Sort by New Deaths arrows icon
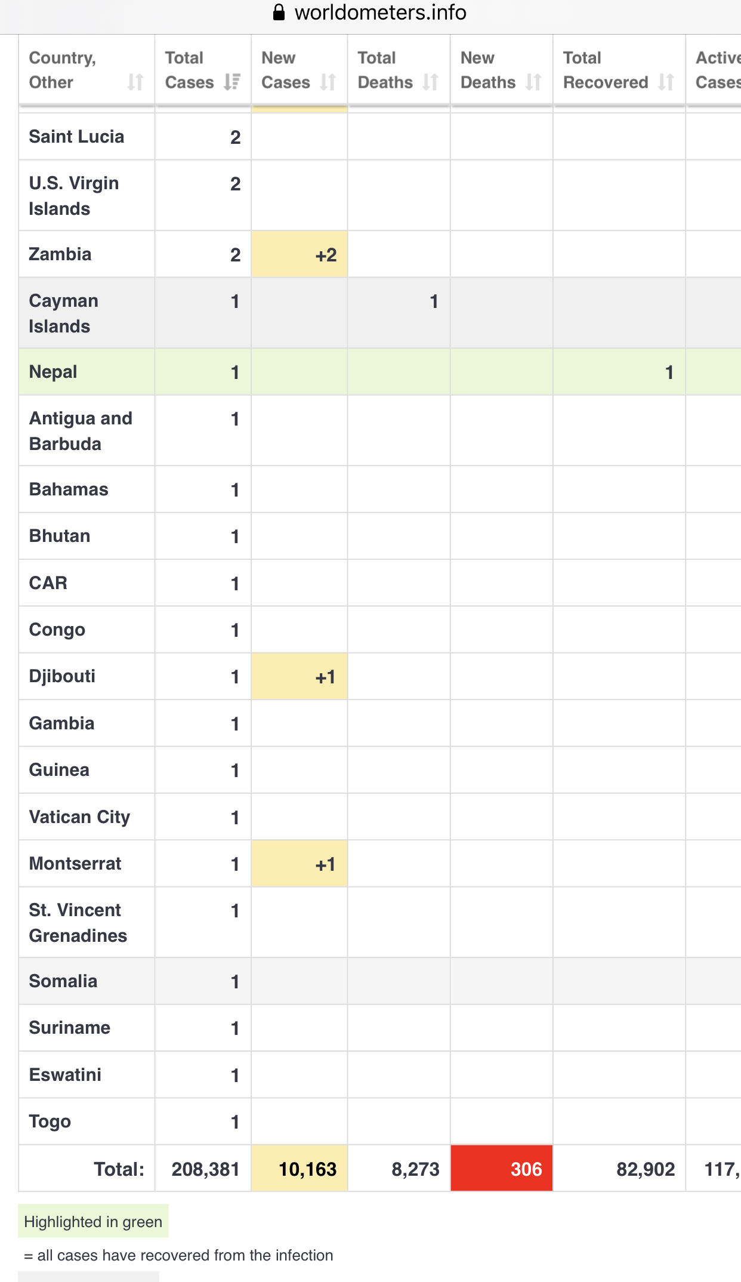This screenshot has width=741, height=1282. [533, 82]
